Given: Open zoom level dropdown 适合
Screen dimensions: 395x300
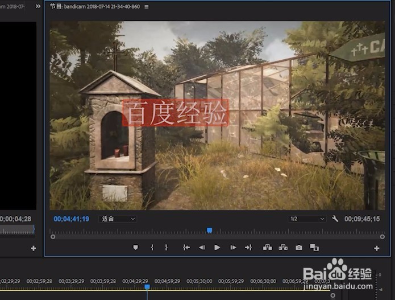Looking at the screenshot, I should [x=118, y=219].
